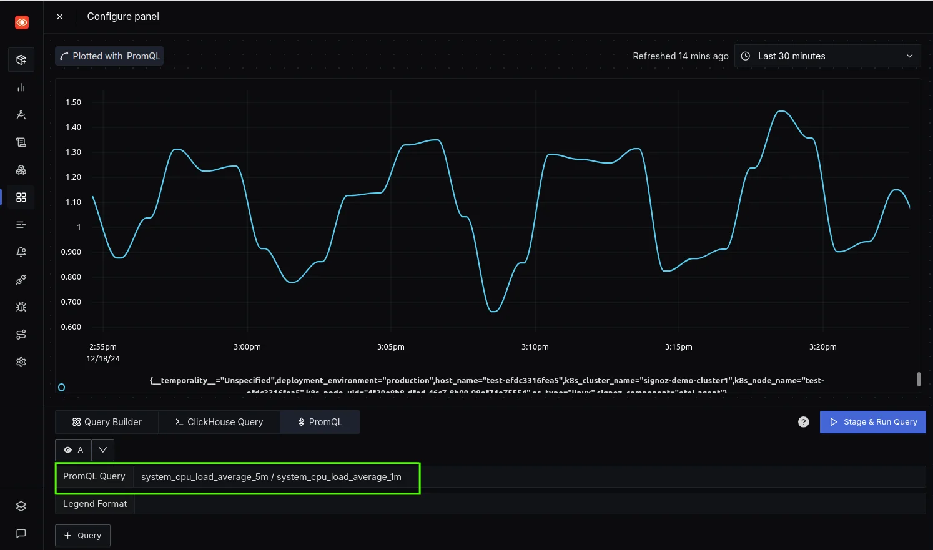Select the PromQL tab

[x=319, y=421]
